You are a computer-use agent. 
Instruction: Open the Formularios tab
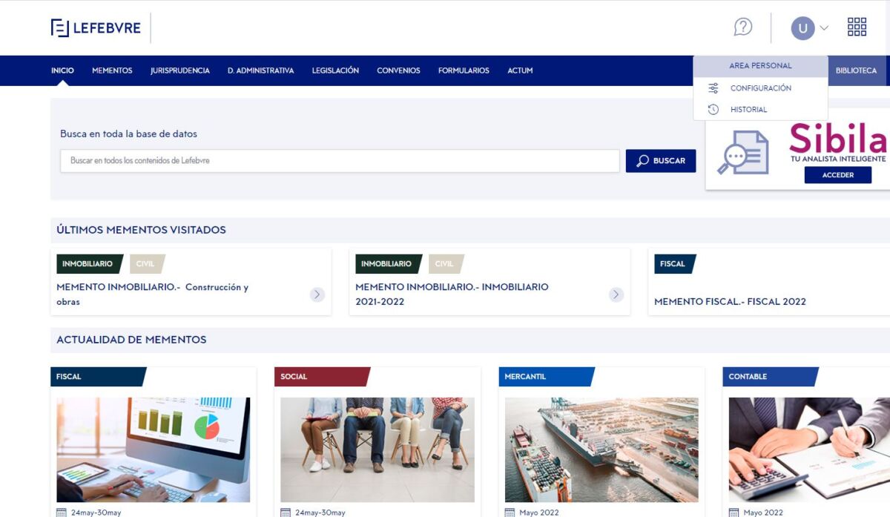pyautogui.click(x=464, y=70)
